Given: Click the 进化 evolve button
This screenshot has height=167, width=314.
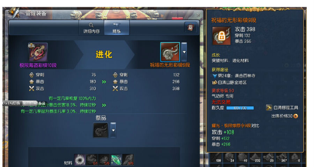Looking at the screenshot, I should coord(104,54).
